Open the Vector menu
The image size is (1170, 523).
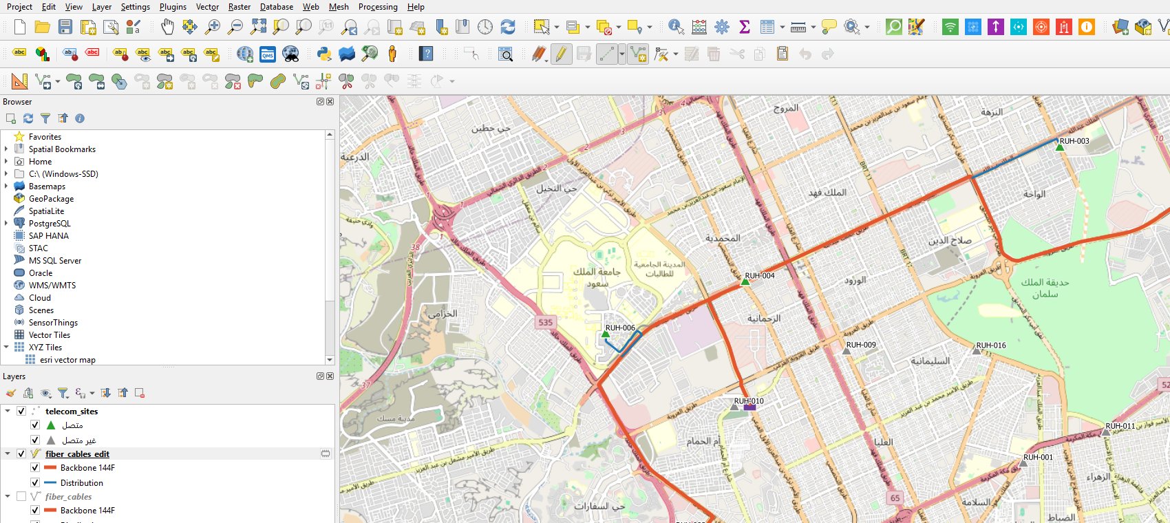click(207, 7)
